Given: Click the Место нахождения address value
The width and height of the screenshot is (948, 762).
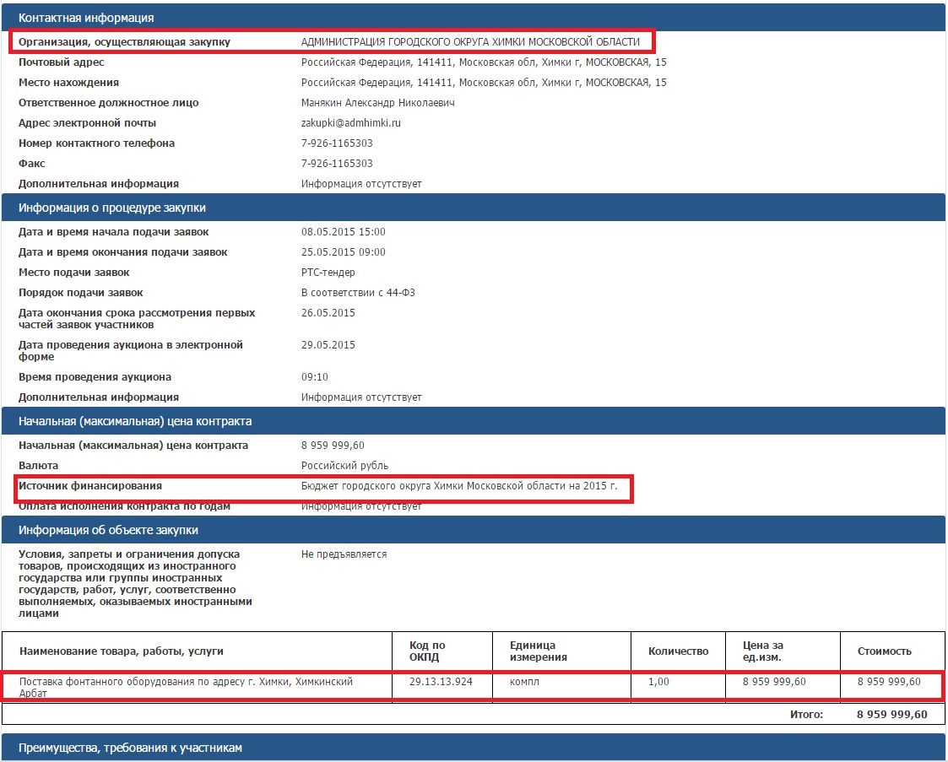Looking at the screenshot, I should point(484,82).
